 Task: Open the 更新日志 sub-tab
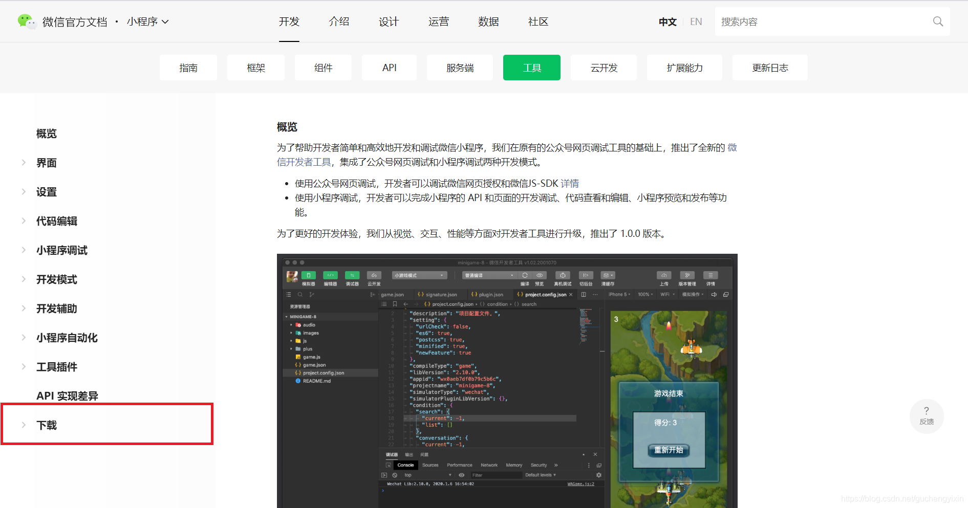[770, 68]
